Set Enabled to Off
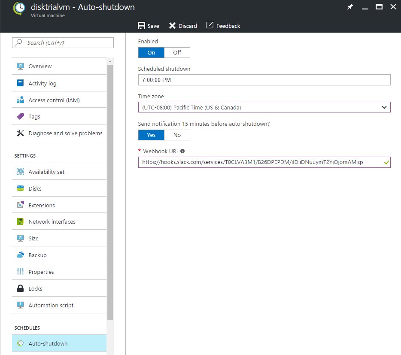 177,52
